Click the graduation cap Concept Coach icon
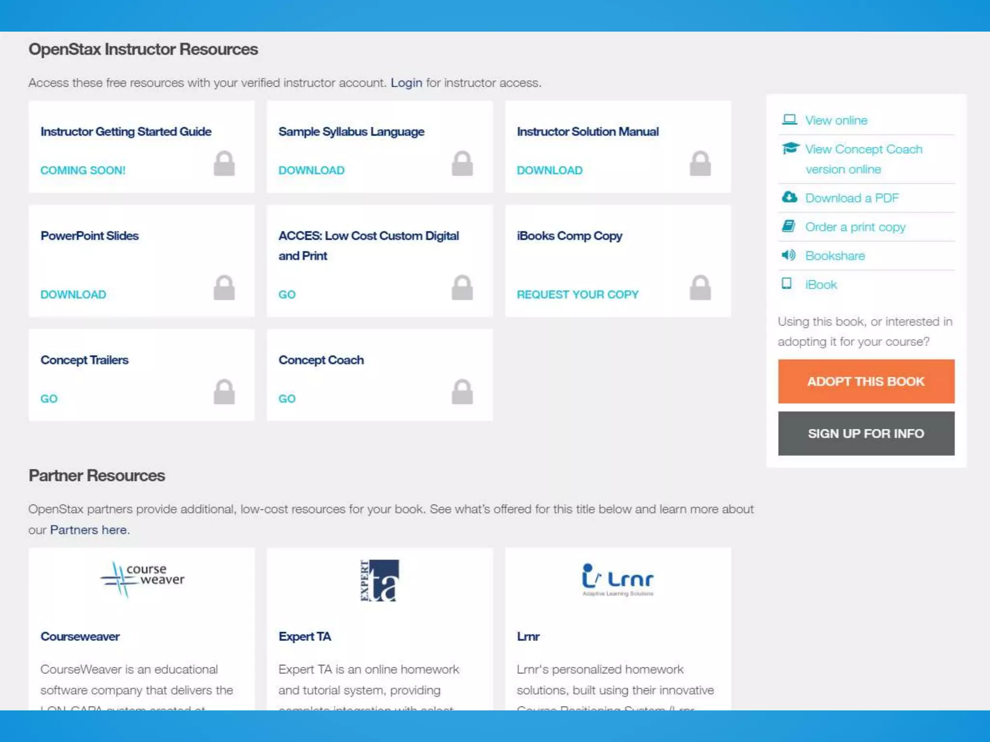The width and height of the screenshot is (990, 742). tap(790, 148)
